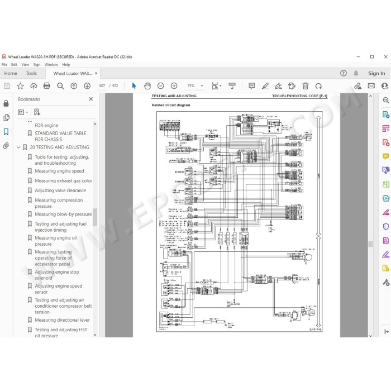Click the upload to cloud icon

(34, 86)
